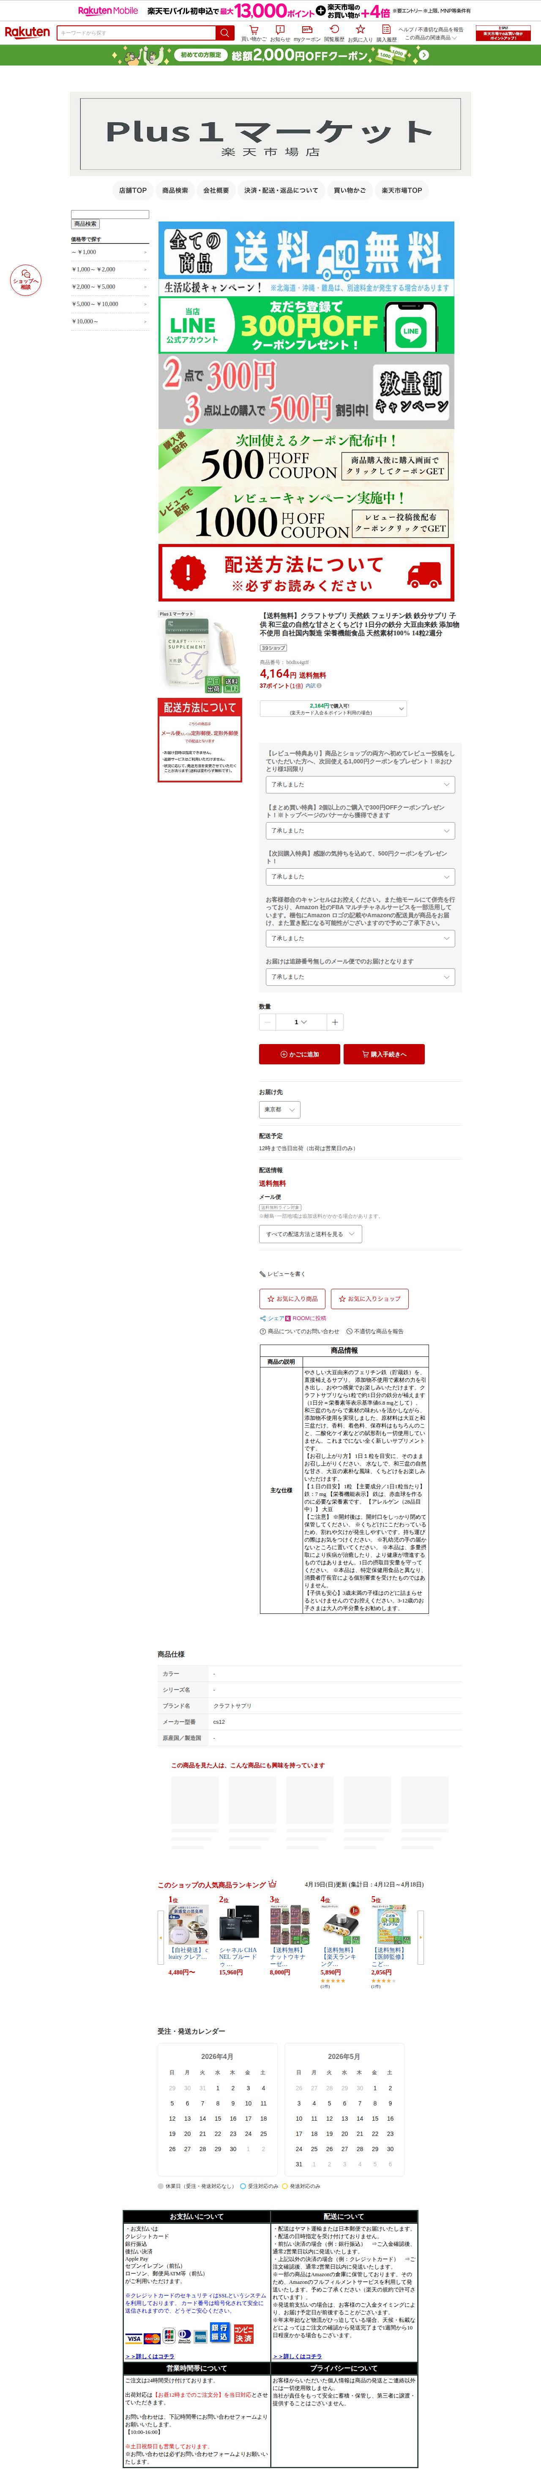The image size is (541, 2477).
Task: Open the 閲覧履歴 browsing history icon
Action: pyautogui.click(x=333, y=33)
